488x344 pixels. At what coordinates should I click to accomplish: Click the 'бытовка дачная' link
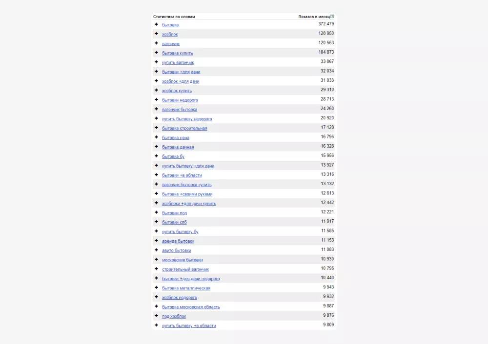pyautogui.click(x=178, y=147)
